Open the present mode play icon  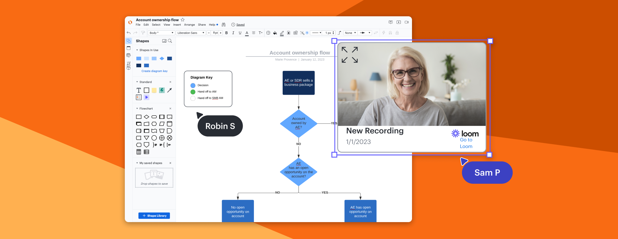click(399, 22)
